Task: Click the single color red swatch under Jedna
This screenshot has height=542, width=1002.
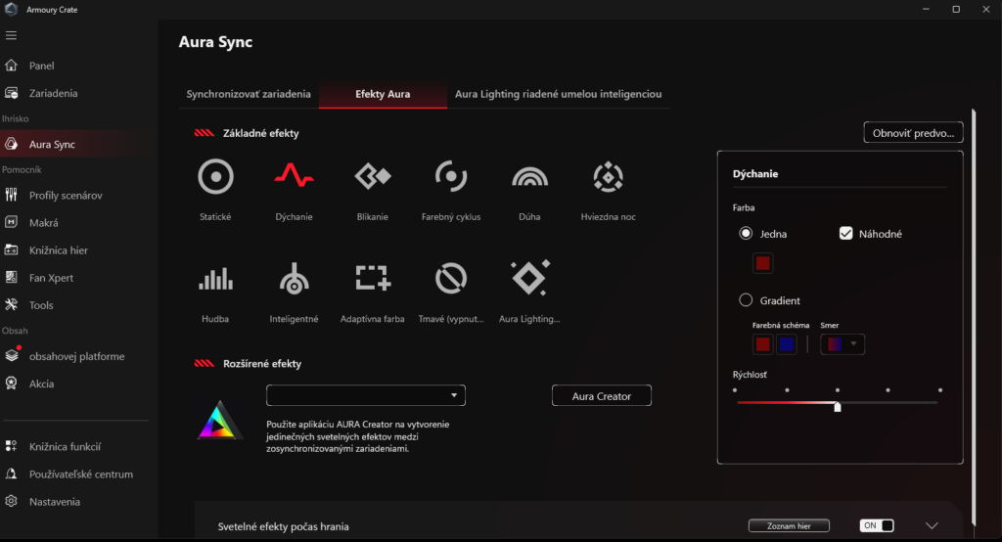Action: [x=762, y=263]
